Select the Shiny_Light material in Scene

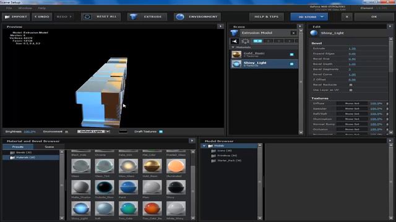(264, 64)
